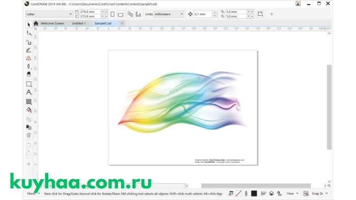
Task: Click the no-fill color swatch
Action: coord(239,193)
